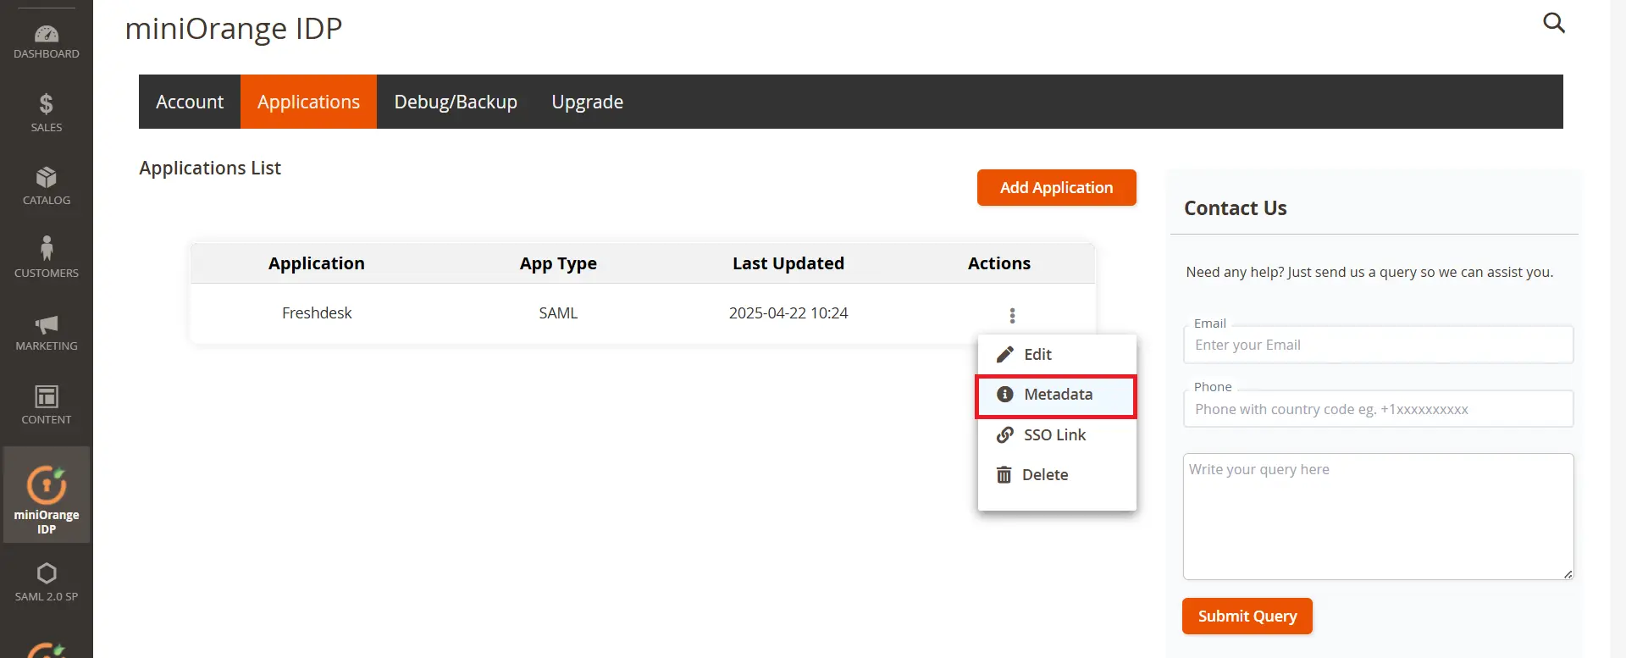The image size is (1626, 658).
Task: Select the miniOrange IDP sidebar item
Action: click(x=47, y=495)
